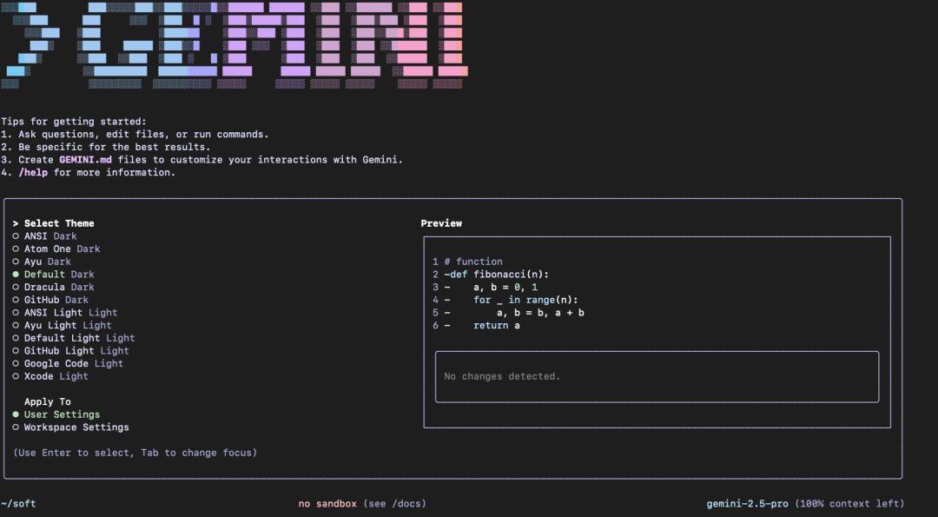Pick the Google Code Light theme
Screen dimensions: 938x517
point(68,363)
